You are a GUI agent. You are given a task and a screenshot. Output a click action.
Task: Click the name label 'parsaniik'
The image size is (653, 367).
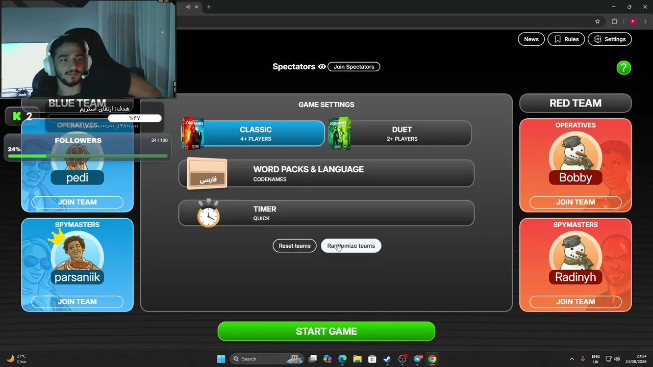78,277
